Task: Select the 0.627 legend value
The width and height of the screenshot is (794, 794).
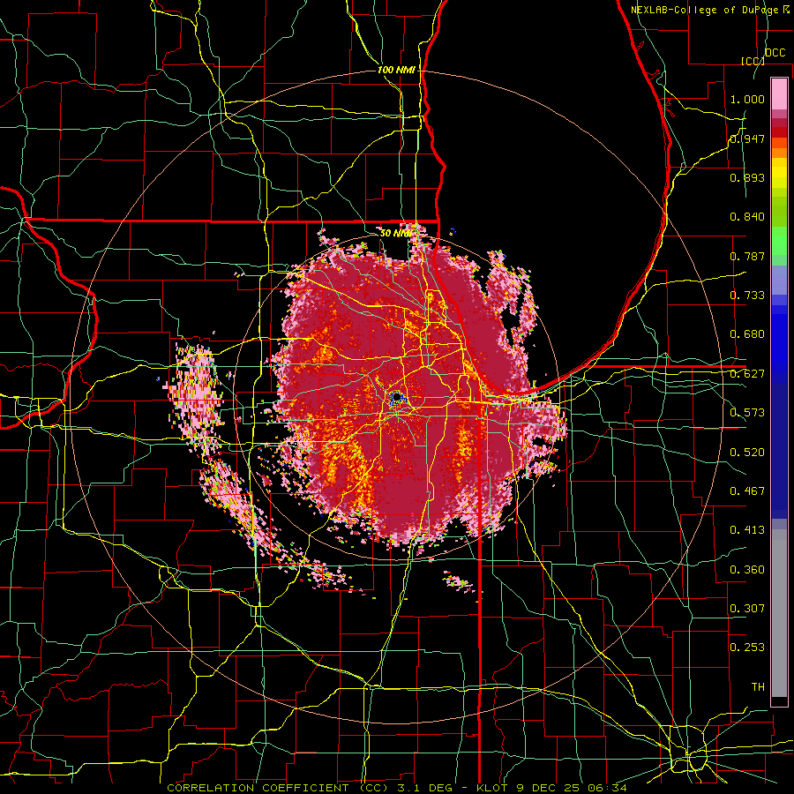Action: pos(747,374)
